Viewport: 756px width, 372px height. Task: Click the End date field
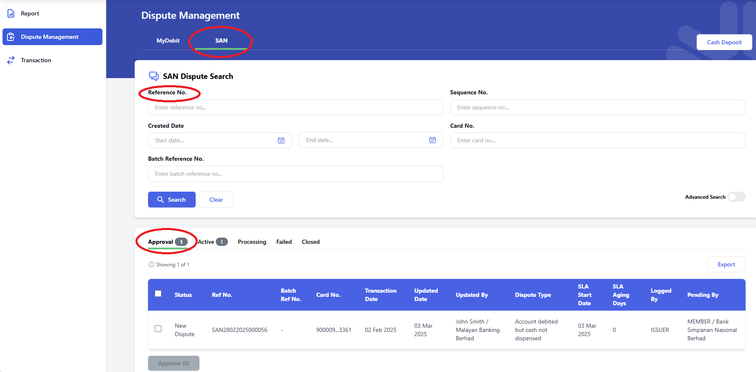pyautogui.click(x=371, y=140)
